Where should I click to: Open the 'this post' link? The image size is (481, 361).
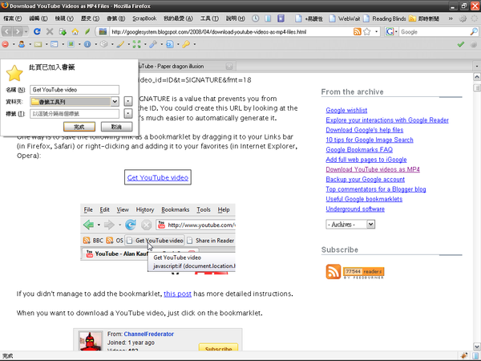tap(177, 294)
